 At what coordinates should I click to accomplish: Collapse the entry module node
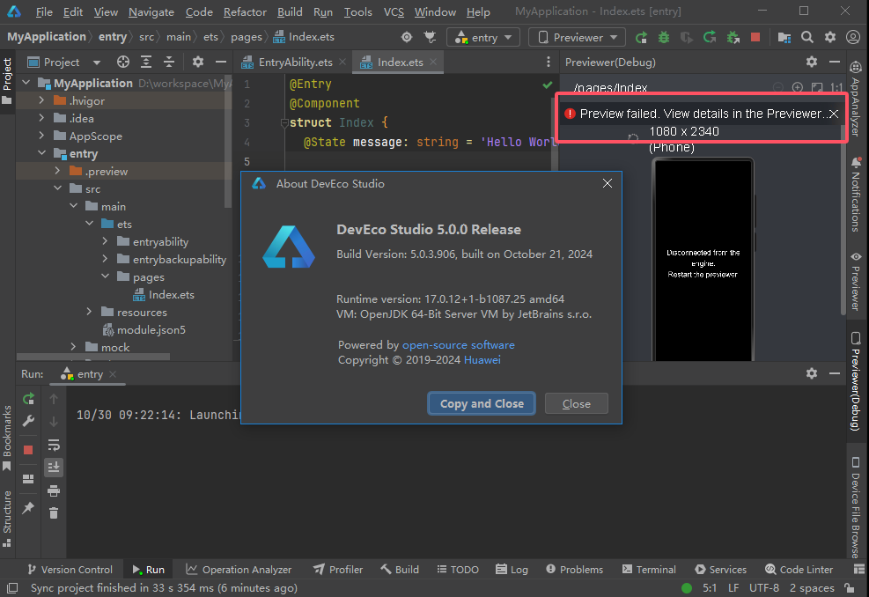[x=41, y=153]
